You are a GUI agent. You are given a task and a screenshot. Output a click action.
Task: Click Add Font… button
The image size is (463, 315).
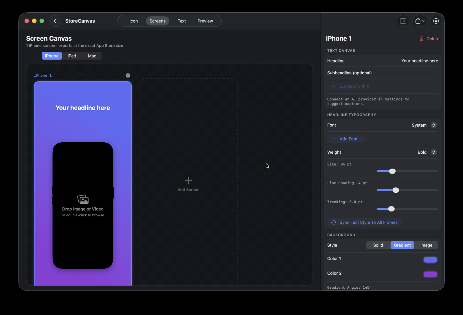346,139
